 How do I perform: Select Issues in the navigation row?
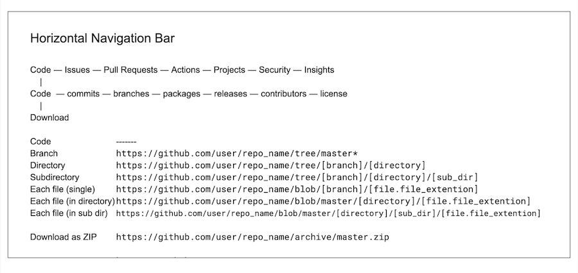click(77, 70)
